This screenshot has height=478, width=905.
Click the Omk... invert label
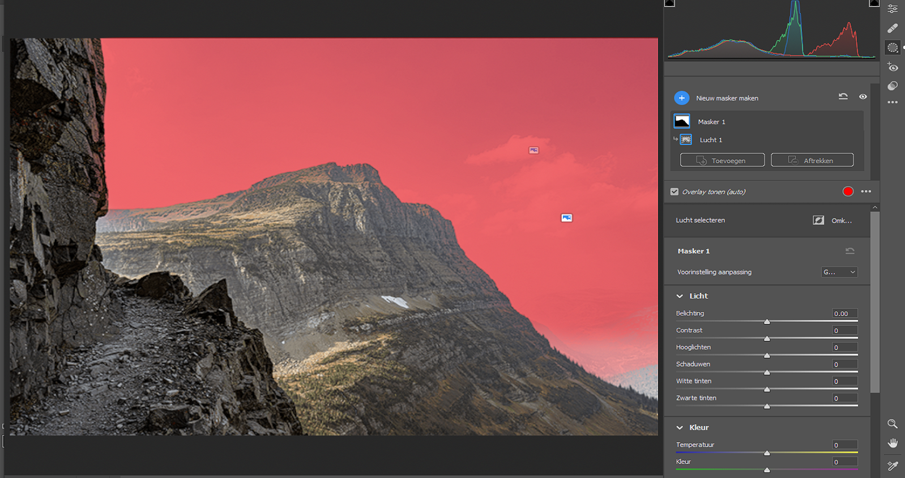click(x=842, y=221)
